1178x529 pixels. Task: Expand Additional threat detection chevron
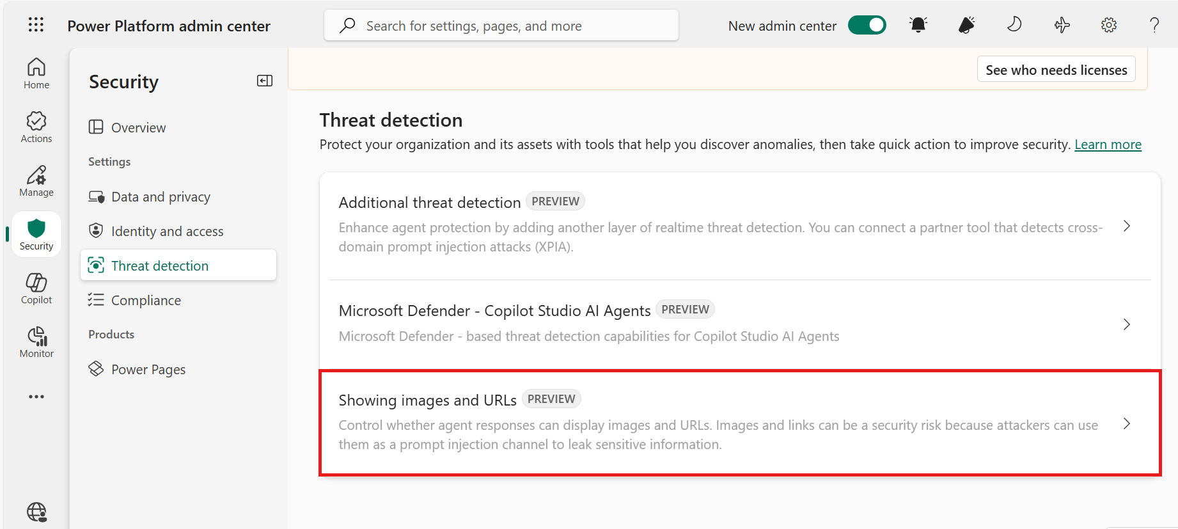pos(1127,226)
